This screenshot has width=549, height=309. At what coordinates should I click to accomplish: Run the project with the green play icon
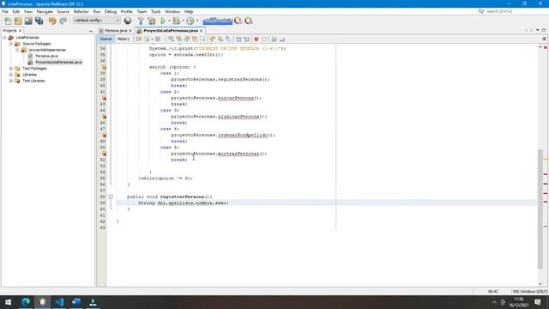coord(163,21)
